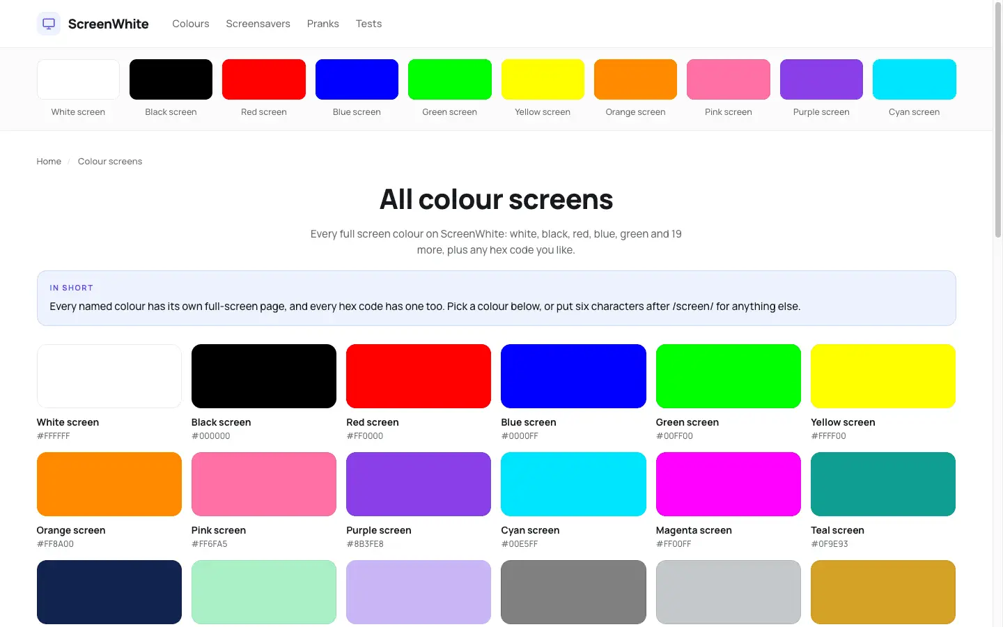Click the 'Purple screen' title in the grid

(x=379, y=530)
